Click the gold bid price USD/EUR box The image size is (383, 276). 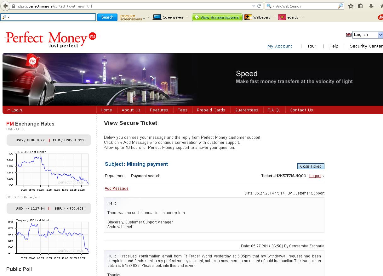(49, 208)
